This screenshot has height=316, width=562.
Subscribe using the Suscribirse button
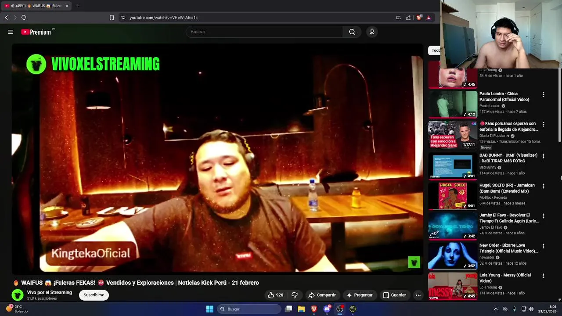pos(94,295)
